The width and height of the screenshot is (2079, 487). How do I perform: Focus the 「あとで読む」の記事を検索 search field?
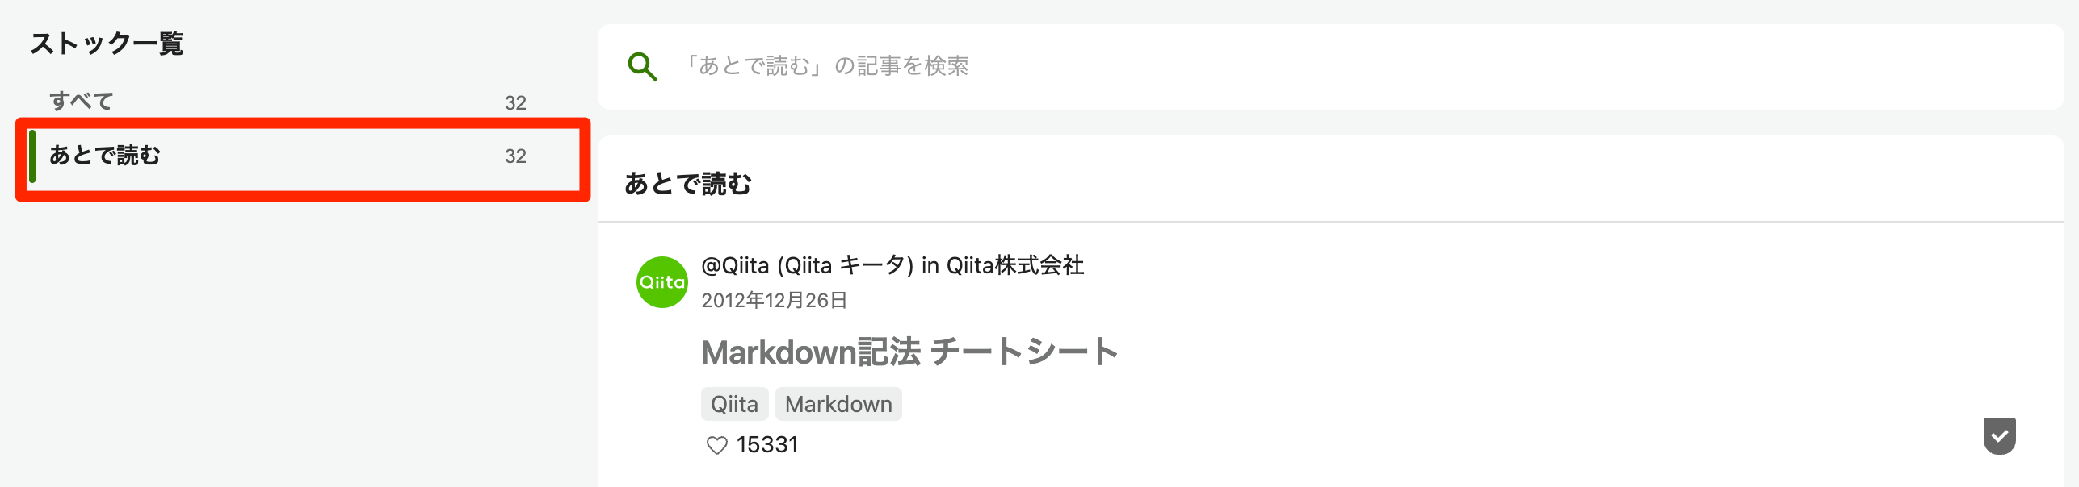tap(1330, 66)
